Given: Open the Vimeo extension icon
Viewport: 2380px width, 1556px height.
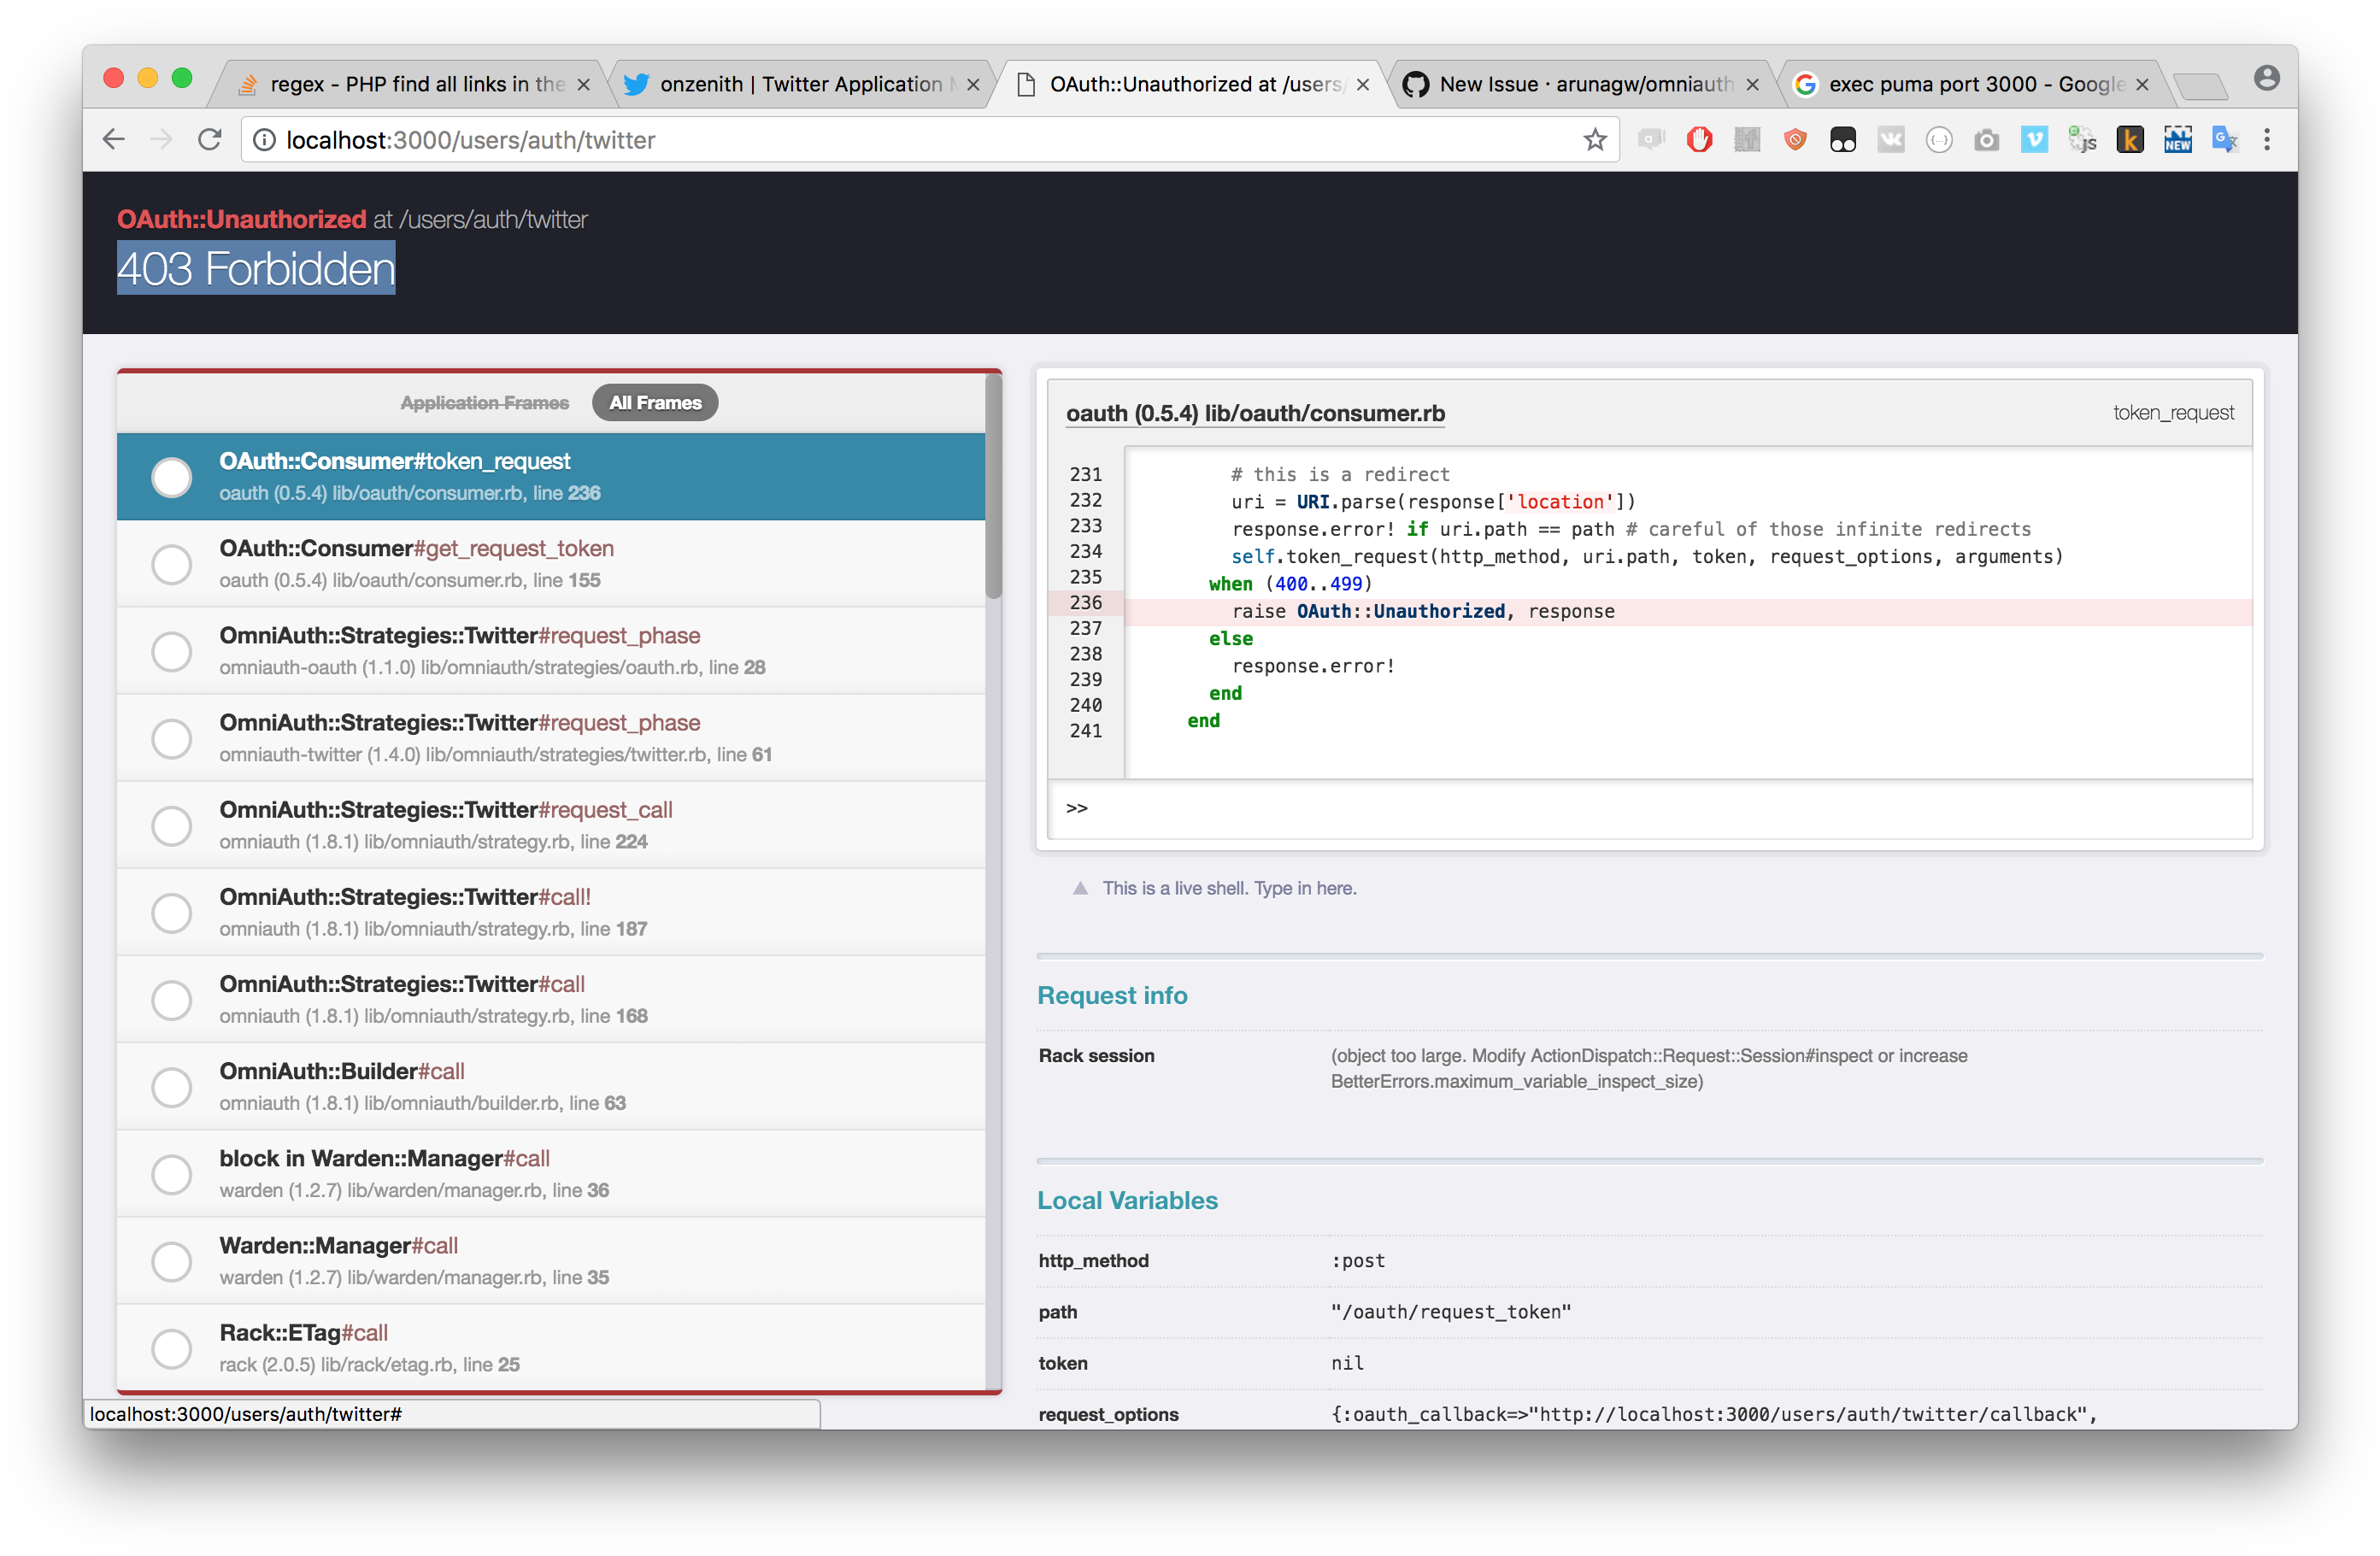Looking at the screenshot, I should pos(2034,140).
